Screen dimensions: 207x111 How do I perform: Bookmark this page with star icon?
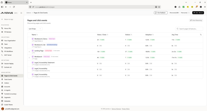159,7
